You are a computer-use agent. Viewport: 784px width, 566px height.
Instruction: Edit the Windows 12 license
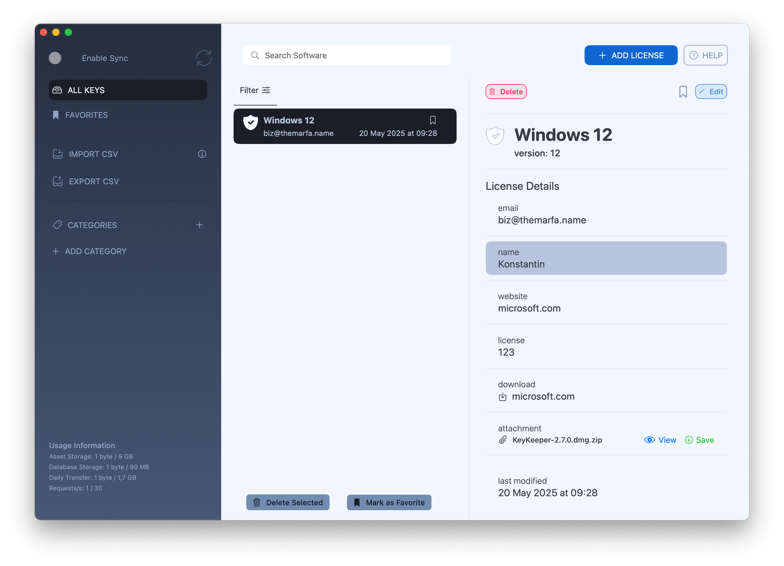pos(711,92)
